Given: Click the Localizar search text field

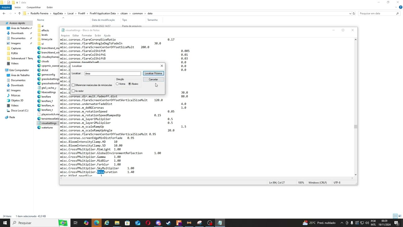Looking at the screenshot, I should pos(112,73).
